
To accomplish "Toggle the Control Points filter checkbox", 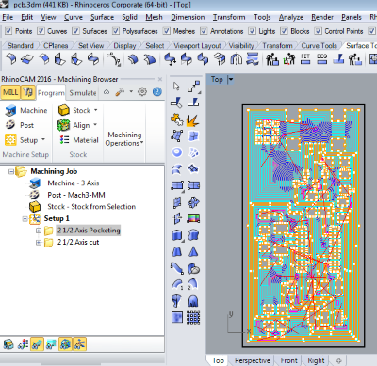I will click(319, 31).
